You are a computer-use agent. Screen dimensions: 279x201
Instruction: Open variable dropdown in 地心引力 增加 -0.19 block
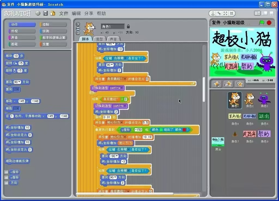(125, 137)
